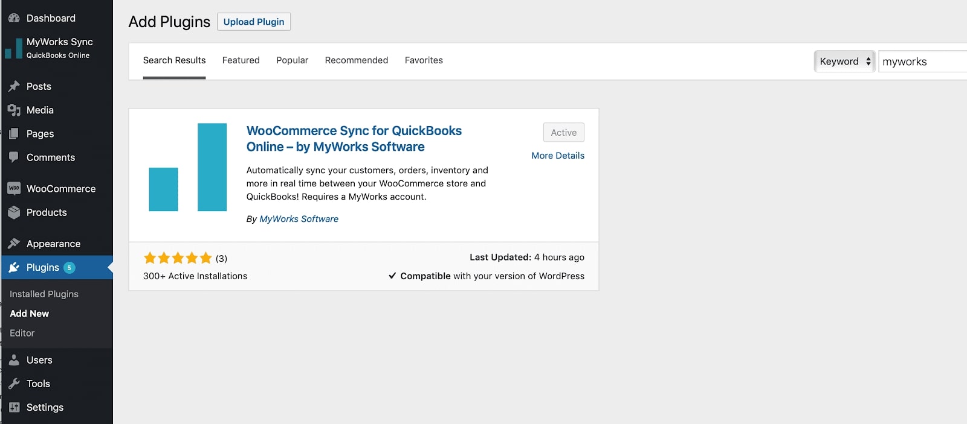
Task: Click the Media icon in sidebar
Action: tap(14, 110)
